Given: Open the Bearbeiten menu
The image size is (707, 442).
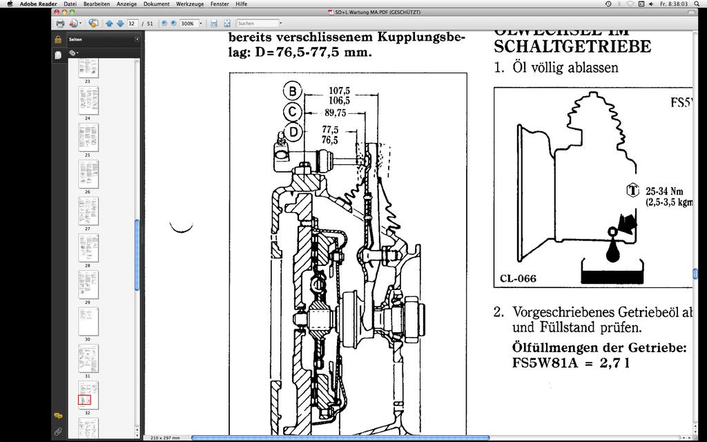Looking at the screenshot, I should point(97,3).
